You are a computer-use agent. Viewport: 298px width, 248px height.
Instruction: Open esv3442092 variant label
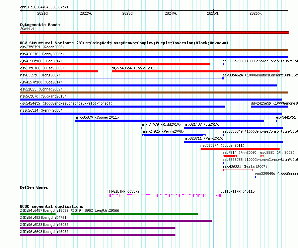pos(286,117)
